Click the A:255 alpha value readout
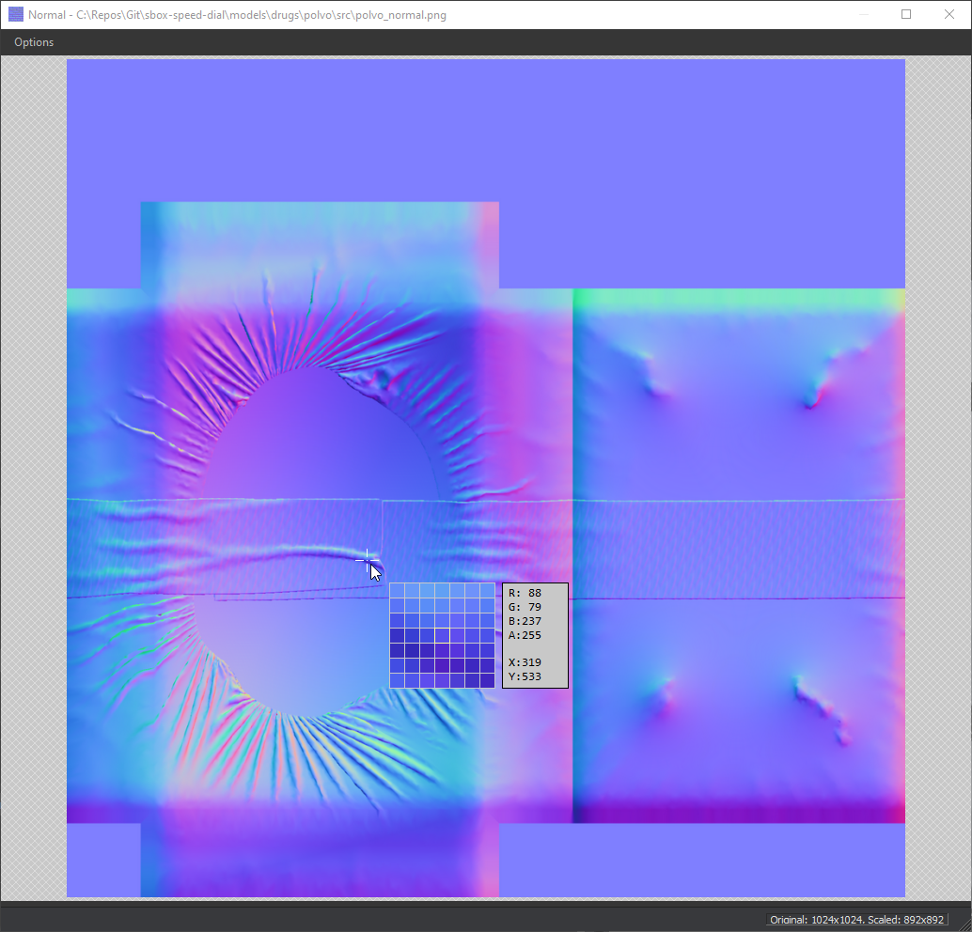This screenshot has height=932, width=972. [x=524, y=635]
